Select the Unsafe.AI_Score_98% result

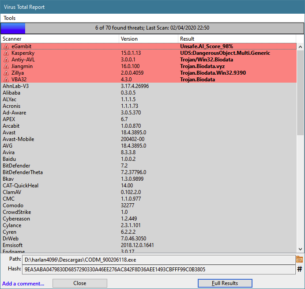[x=207, y=46]
